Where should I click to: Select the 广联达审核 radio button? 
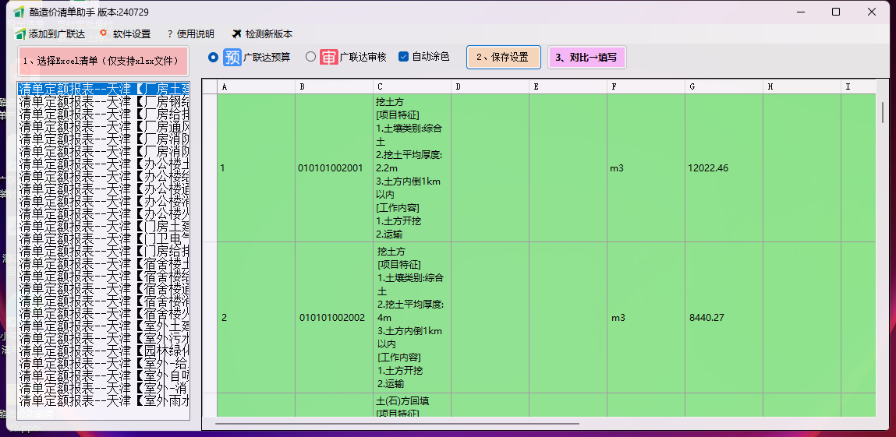pos(310,57)
